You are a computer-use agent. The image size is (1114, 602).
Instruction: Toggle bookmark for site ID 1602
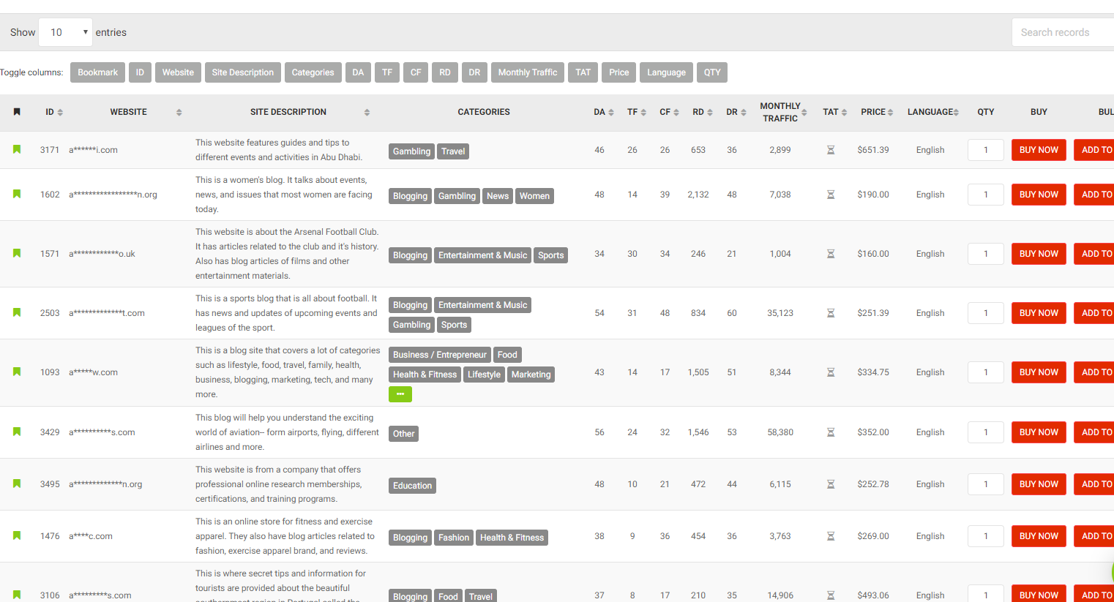pos(17,194)
